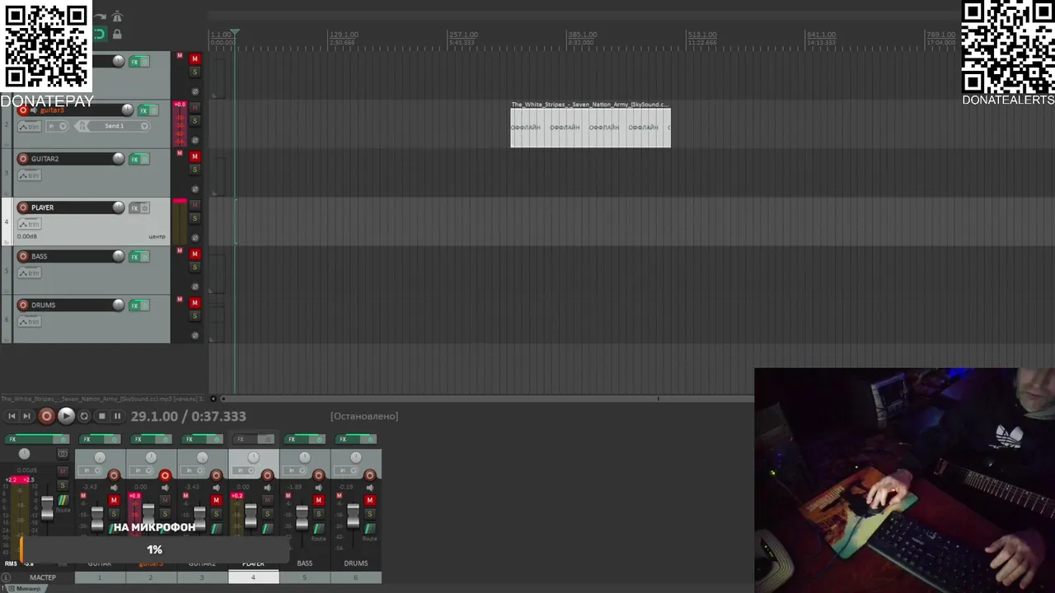Select the BASS track name in track panel
The image size is (1055, 593).
tap(39, 256)
